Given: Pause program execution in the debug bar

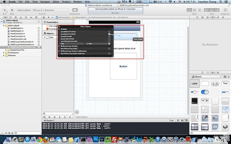Looking at the screenshot, I should click(x=49, y=117).
